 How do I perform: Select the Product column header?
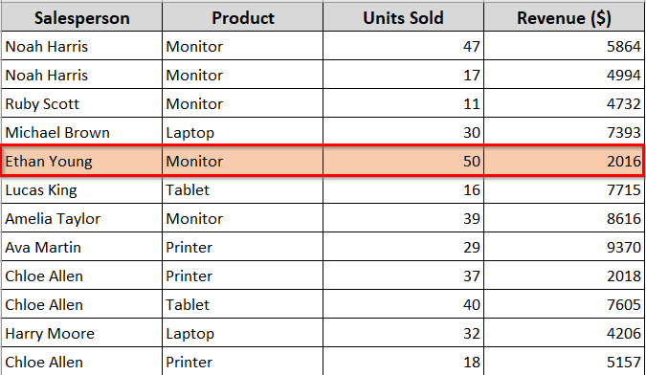tap(243, 17)
